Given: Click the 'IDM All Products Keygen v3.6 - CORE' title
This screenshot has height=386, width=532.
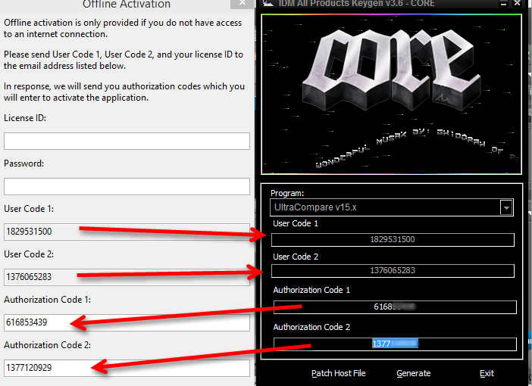Looking at the screenshot, I should click(357, 3).
